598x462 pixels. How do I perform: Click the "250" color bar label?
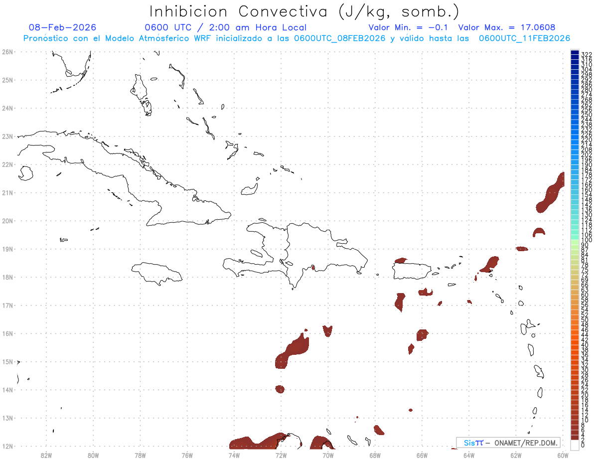tap(587, 115)
